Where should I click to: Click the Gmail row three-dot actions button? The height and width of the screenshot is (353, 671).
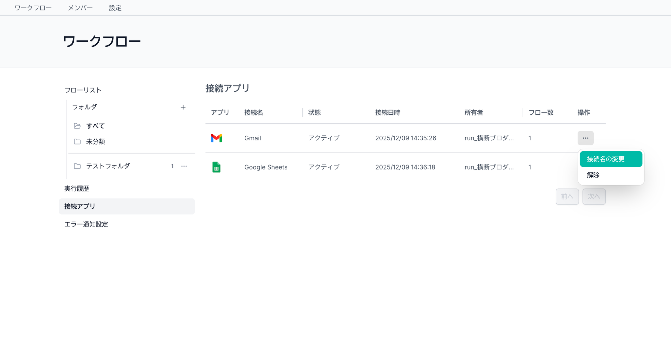[x=585, y=138]
